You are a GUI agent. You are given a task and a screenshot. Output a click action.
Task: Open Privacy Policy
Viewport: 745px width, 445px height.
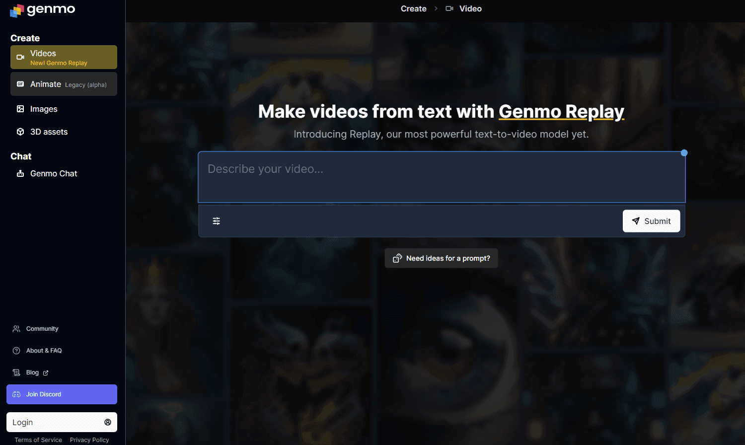[x=89, y=440]
